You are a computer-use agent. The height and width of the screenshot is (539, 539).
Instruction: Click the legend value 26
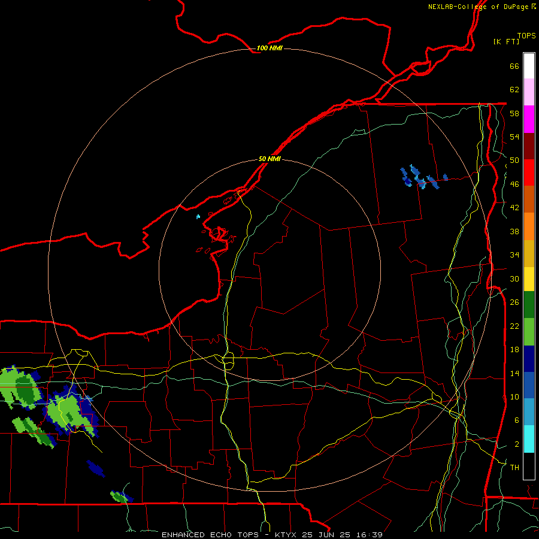514,302
